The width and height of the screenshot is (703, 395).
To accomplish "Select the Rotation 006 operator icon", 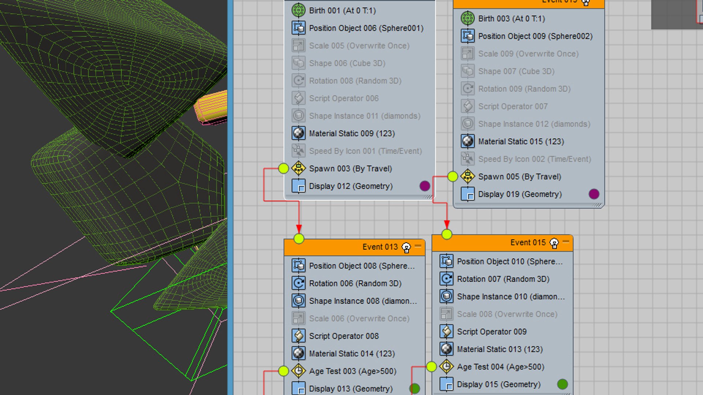I will pyautogui.click(x=298, y=283).
